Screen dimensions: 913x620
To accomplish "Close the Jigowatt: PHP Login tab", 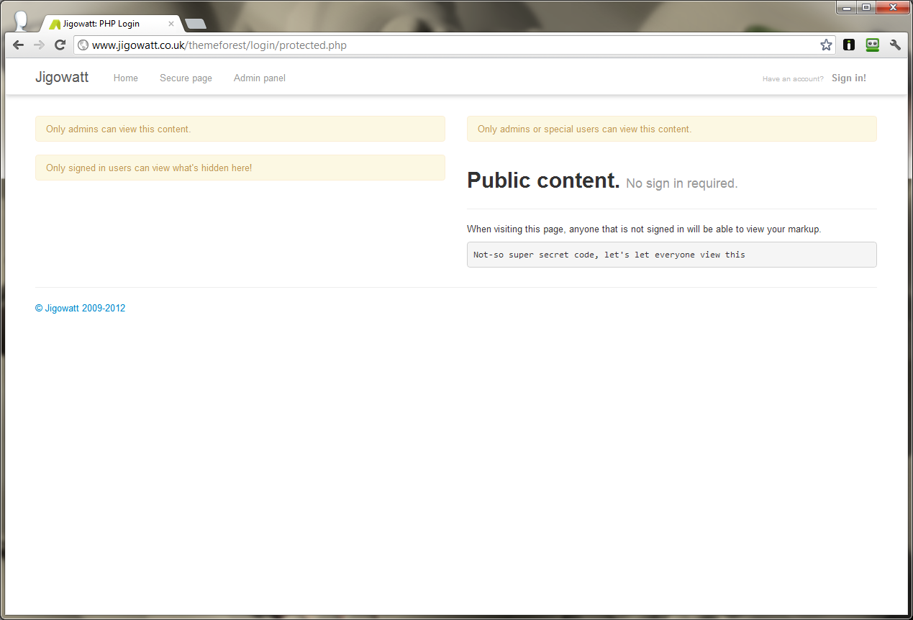I will [171, 24].
